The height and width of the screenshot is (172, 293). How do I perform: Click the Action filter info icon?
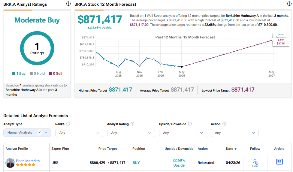coord(224,124)
